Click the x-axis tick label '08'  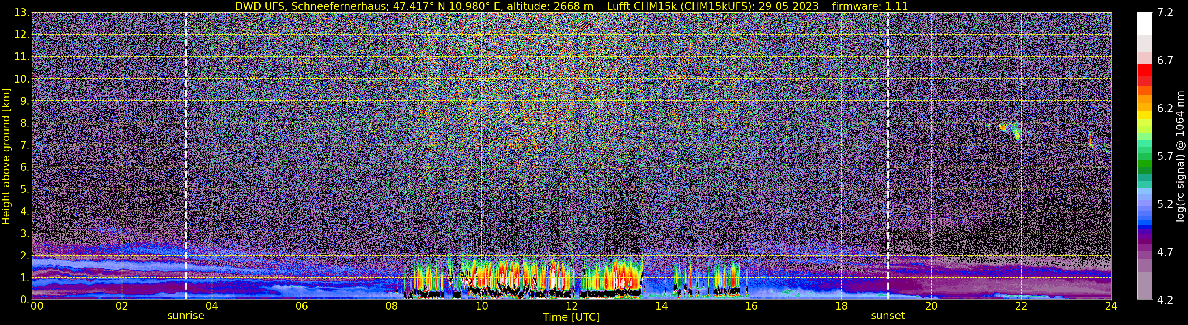(x=392, y=306)
